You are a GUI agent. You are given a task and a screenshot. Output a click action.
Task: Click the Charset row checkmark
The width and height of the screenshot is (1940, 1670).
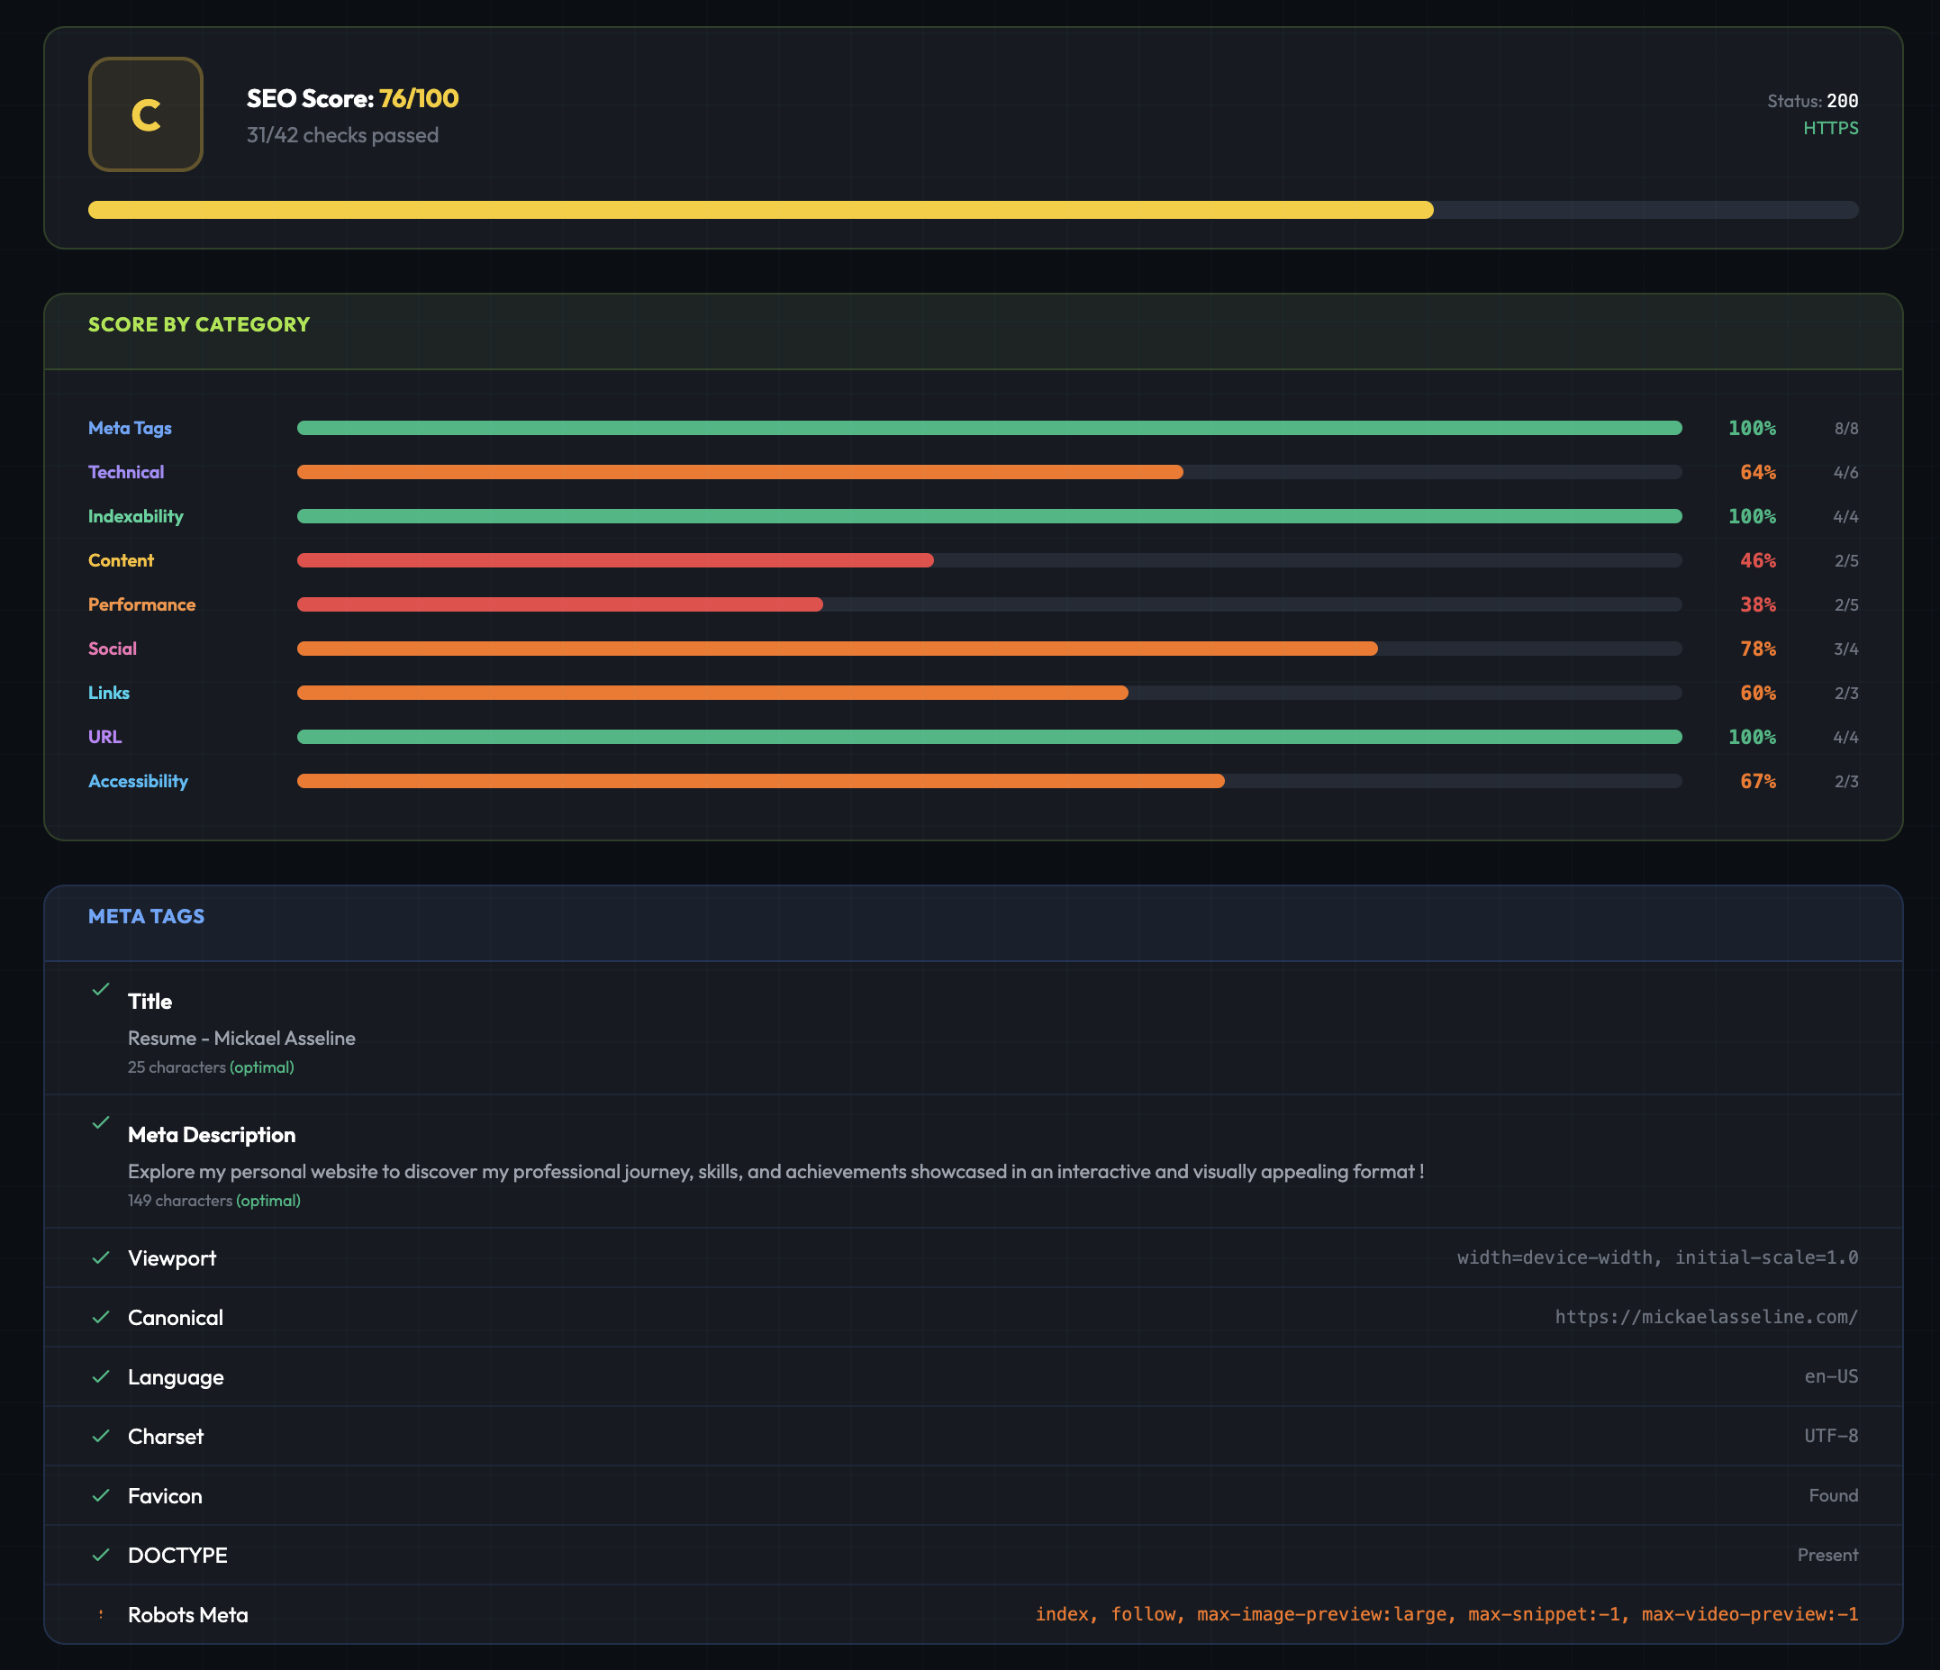(x=101, y=1436)
